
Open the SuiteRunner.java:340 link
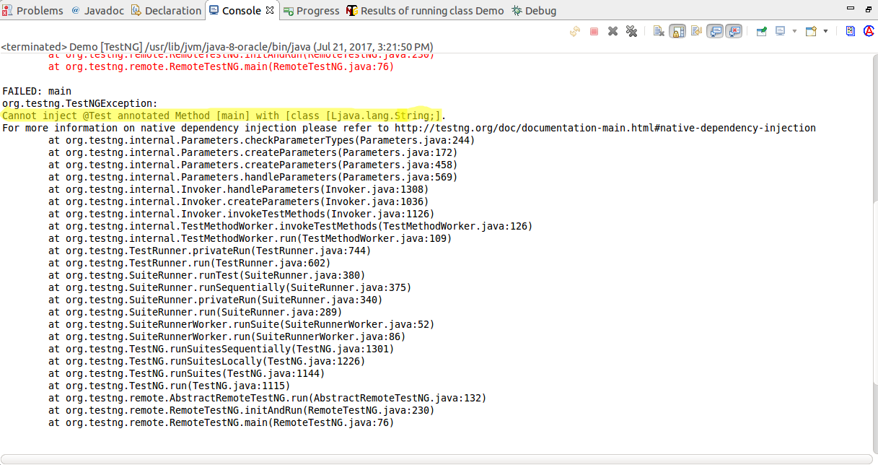pyautogui.click(x=320, y=300)
